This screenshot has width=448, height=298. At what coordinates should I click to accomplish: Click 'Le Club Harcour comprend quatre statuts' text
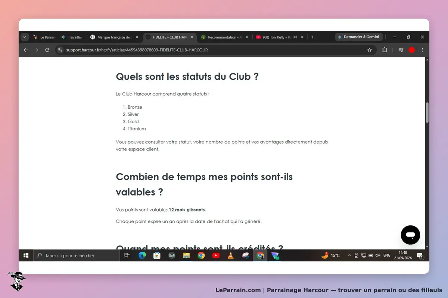[x=162, y=94]
